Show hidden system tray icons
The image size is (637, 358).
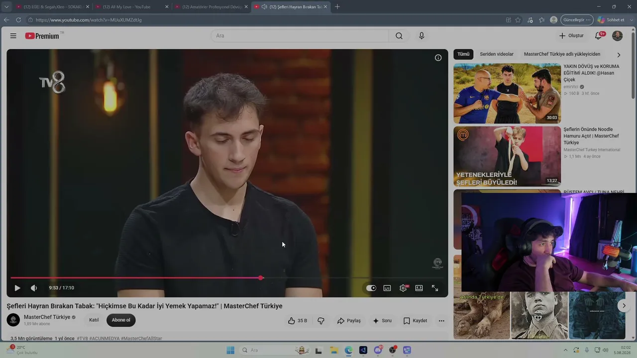[x=565, y=350]
